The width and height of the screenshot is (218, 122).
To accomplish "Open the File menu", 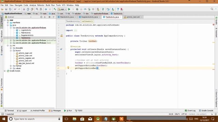I will pos(2,5).
